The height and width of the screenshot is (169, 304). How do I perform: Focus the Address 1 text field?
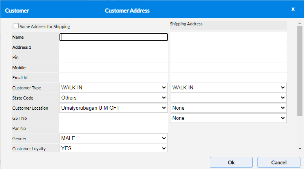coord(113,47)
